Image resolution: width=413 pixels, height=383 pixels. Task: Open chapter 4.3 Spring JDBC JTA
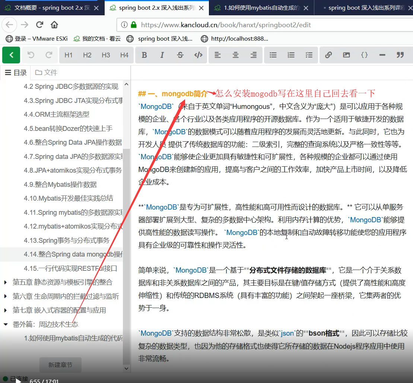[x=73, y=100]
